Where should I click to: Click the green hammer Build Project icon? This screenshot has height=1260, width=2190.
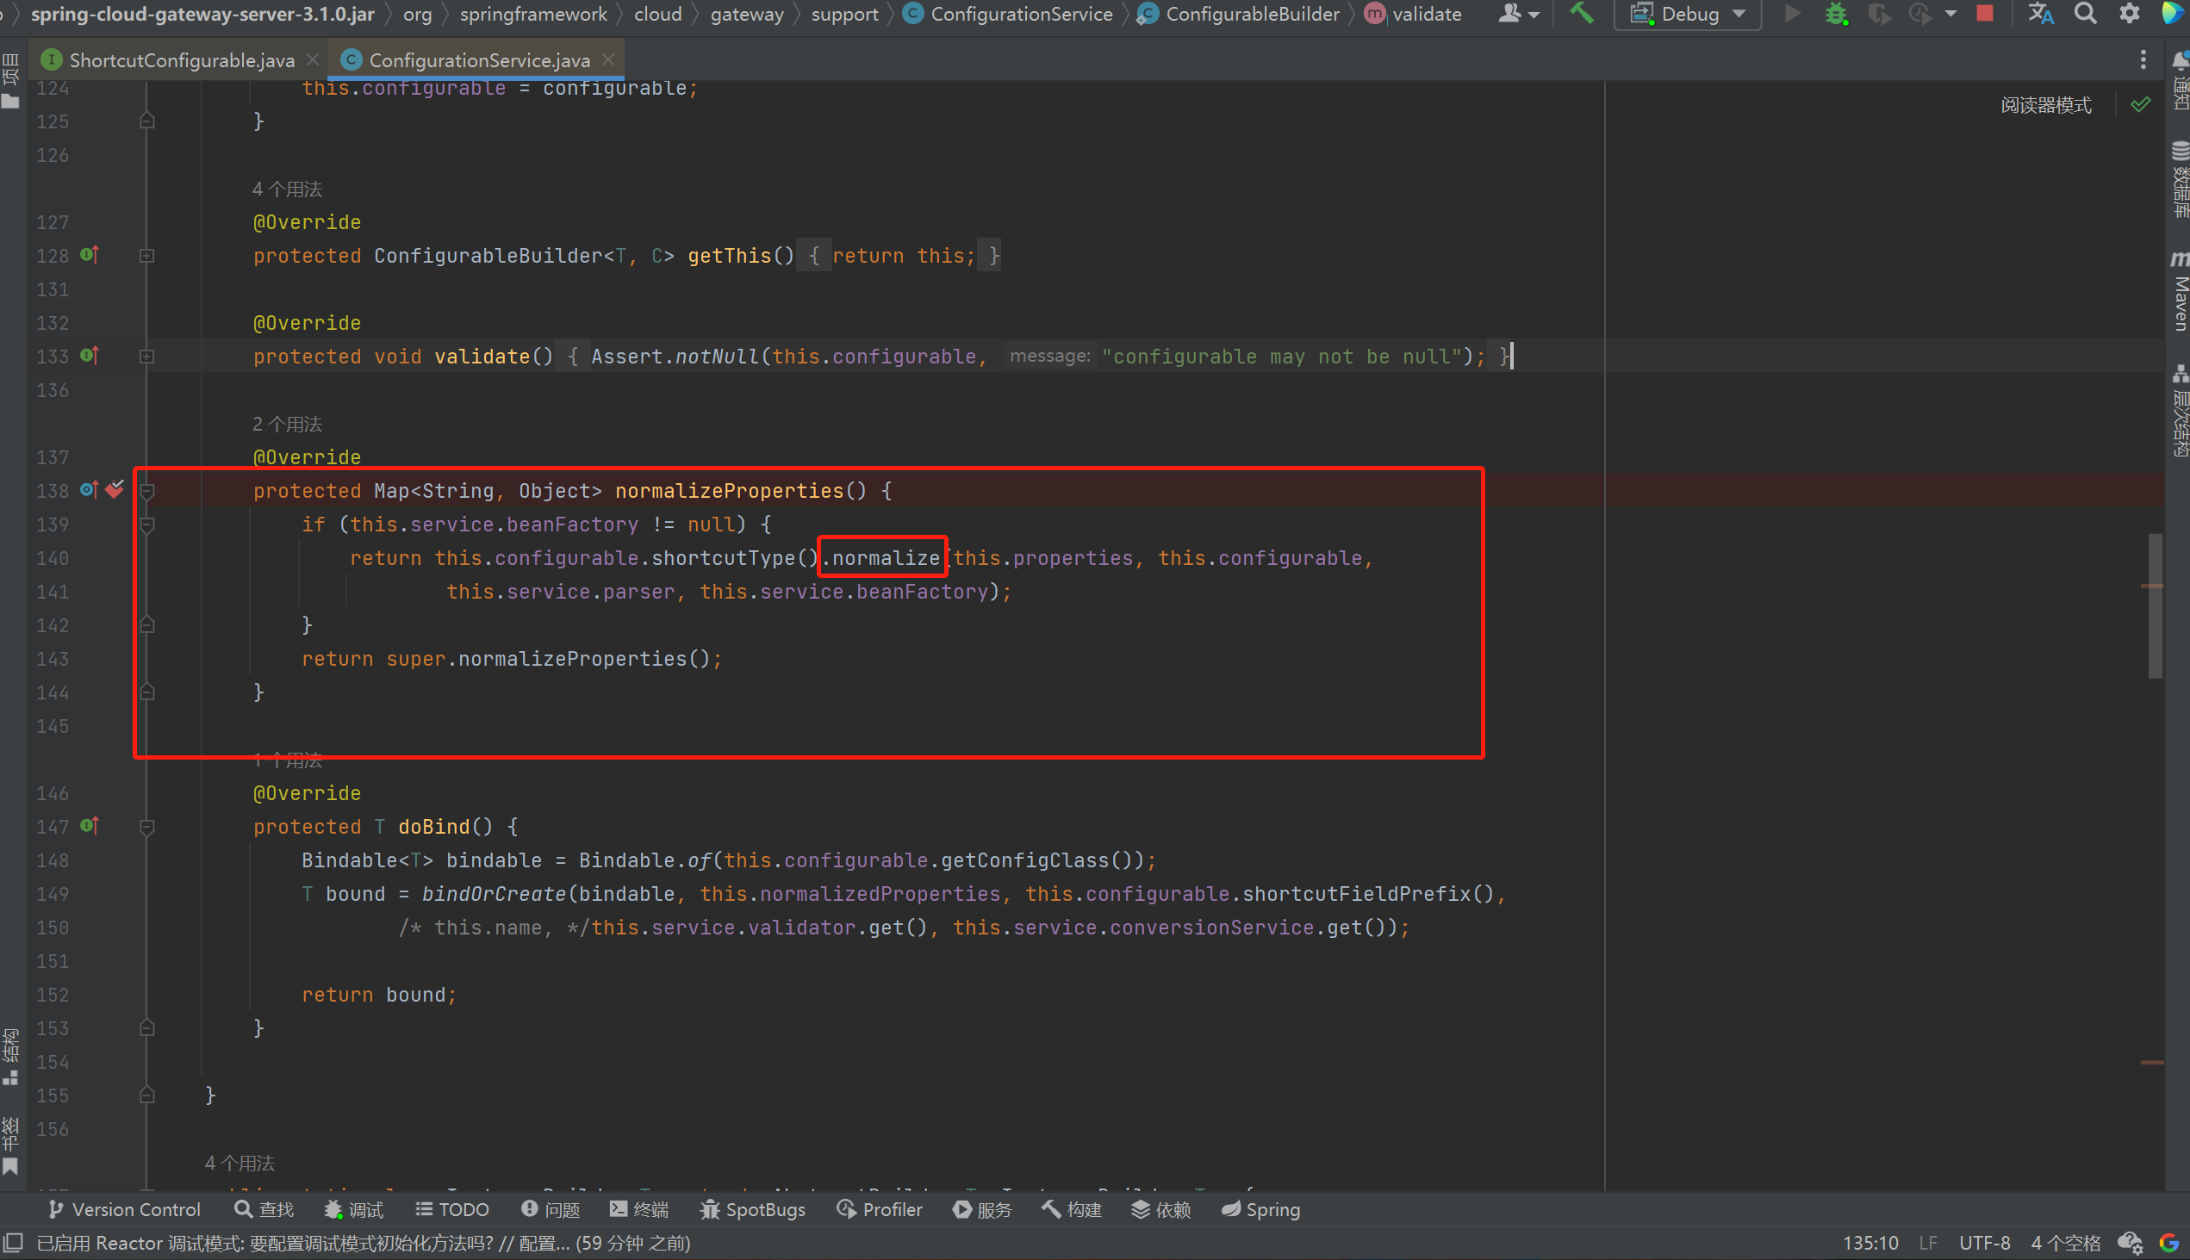(1582, 14)
